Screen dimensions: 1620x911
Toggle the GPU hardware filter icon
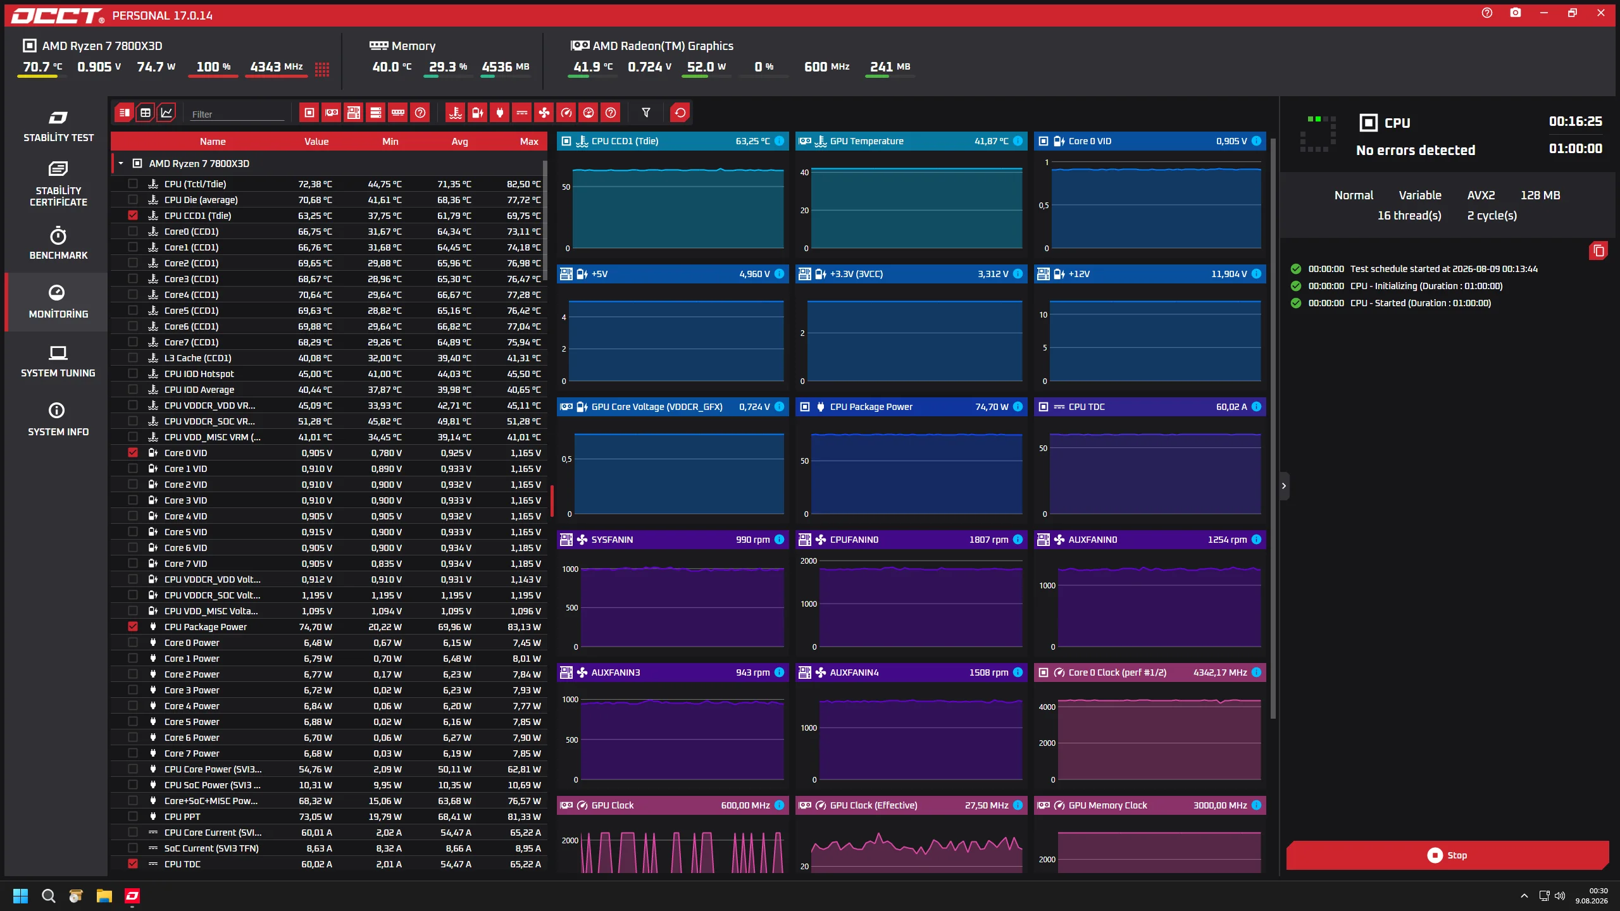click(332, 113)
